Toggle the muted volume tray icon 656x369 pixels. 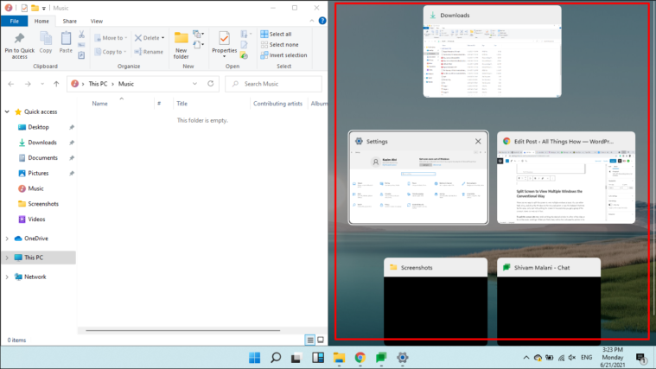[x=572, y=357]
